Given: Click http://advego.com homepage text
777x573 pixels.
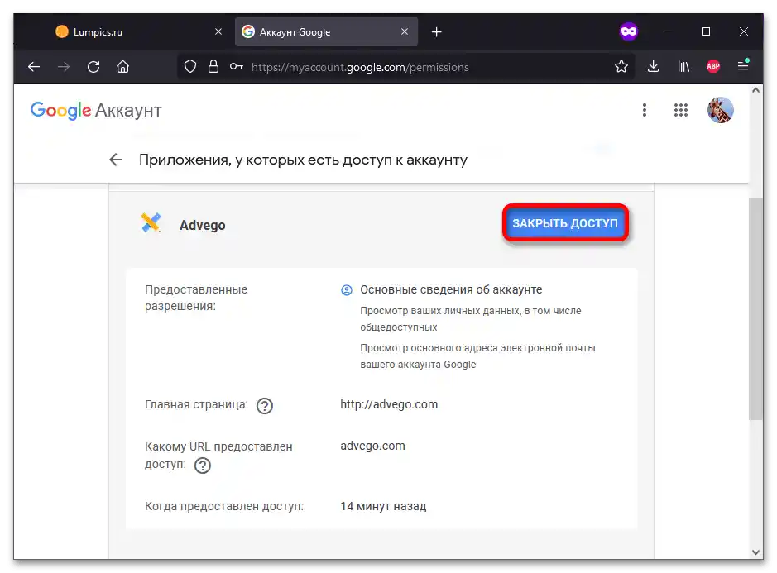Looking at the screenshot, I should tap(389, 404).
